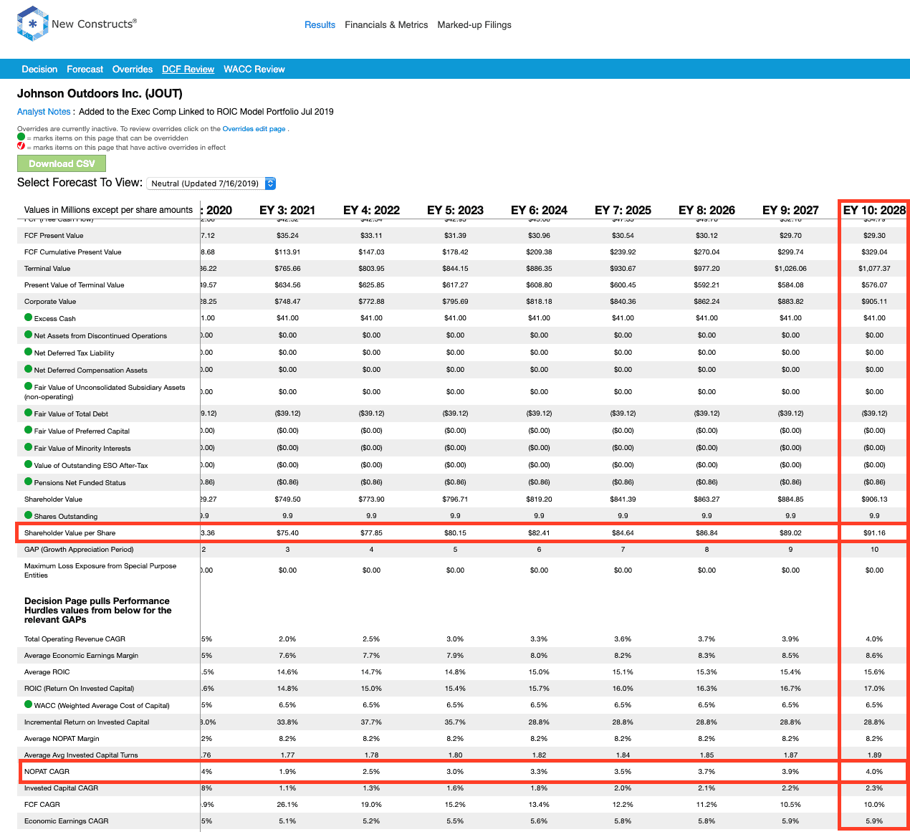The image size is (910, 832).
Task: Click the $1,077.37 Terminal Value cell
Action: point(874,269)
